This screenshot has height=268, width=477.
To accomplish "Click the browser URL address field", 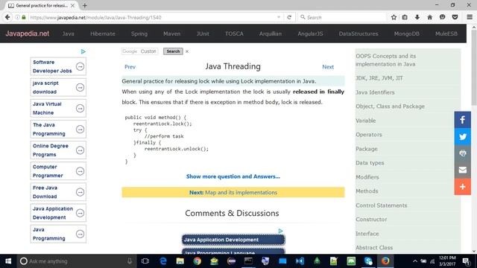I will point(152,17).
